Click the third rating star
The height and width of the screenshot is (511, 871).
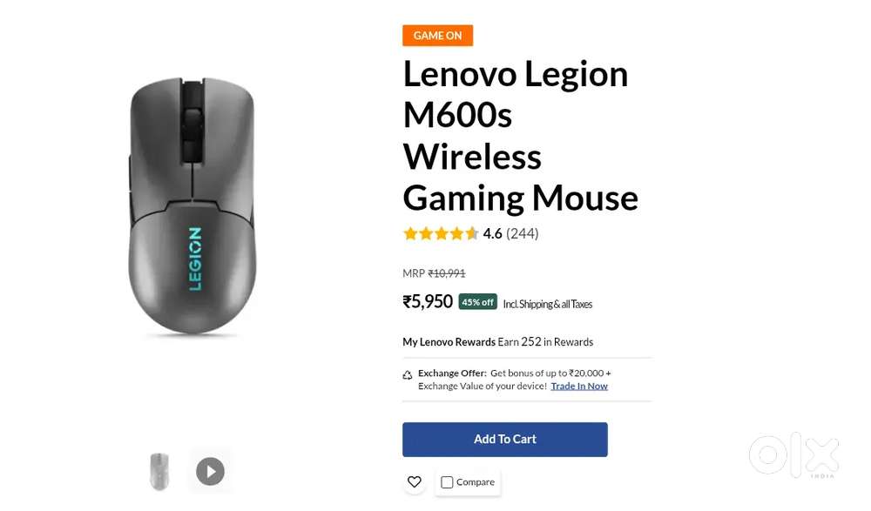(x=442, y=233)
